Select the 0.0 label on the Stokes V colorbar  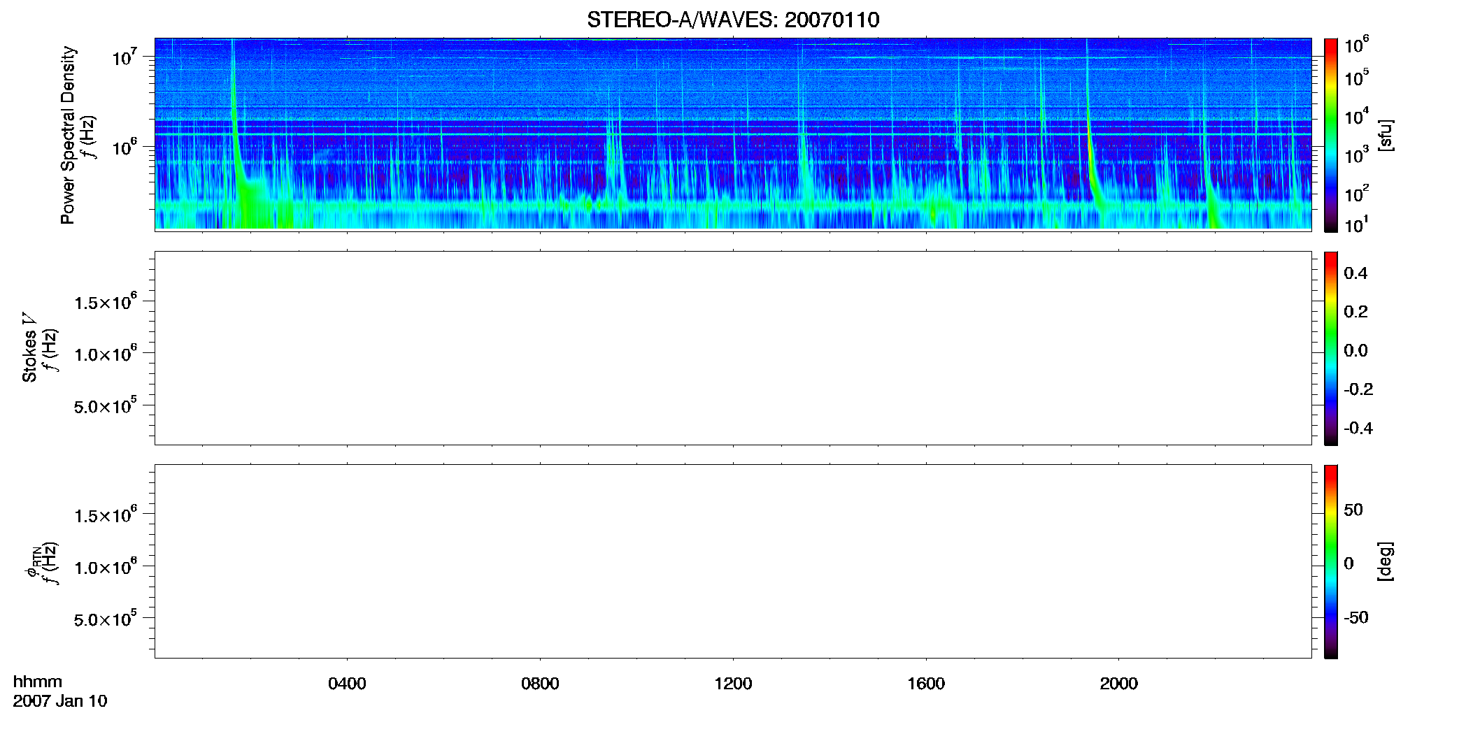click(x=1355, y=350)
